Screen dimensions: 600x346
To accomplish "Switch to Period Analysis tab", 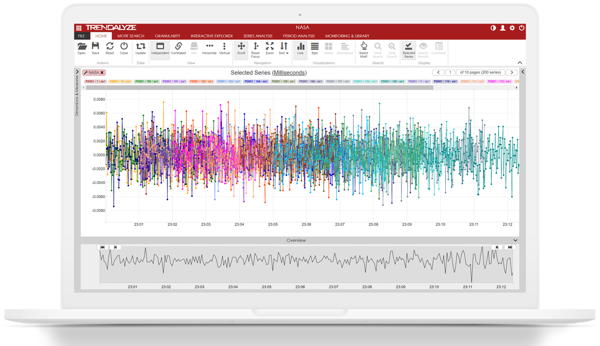I will click(x=299, y=36).
